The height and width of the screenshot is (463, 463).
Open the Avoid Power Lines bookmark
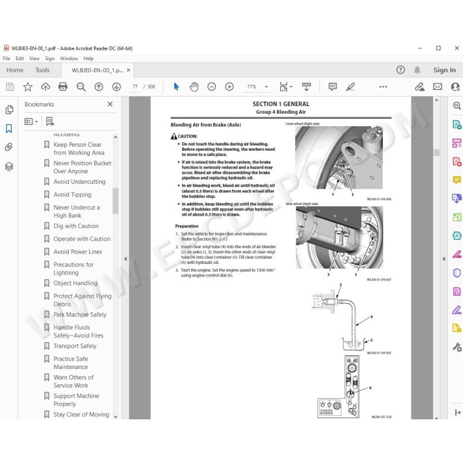pos(77,252)
